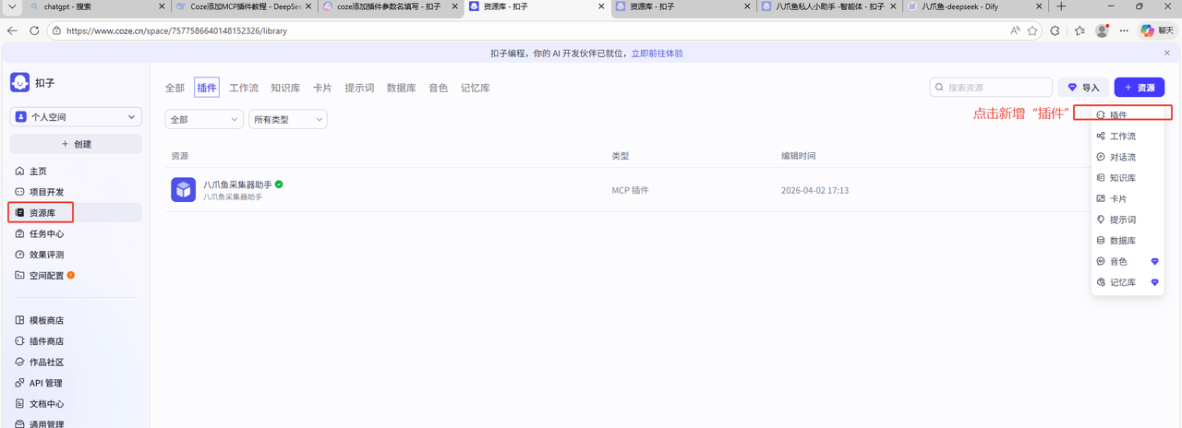Click the 2026-04-02 17:13 edit time
The image size is (1182, 428).
[x=814, y=190]
